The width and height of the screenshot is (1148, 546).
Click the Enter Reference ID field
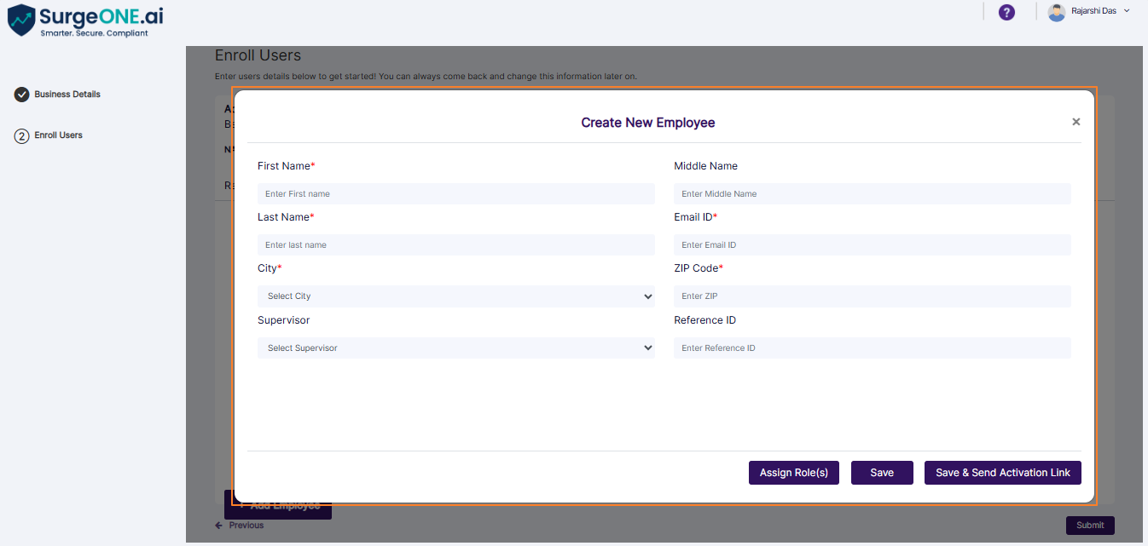click(x=872, y=348)
